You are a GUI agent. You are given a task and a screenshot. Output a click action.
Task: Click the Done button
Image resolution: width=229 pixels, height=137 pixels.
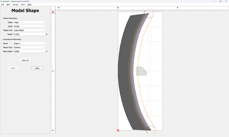(37, 68)
